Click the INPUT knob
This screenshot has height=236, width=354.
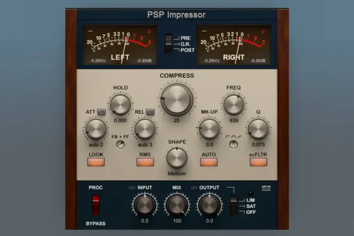click(x=145, y=205)
